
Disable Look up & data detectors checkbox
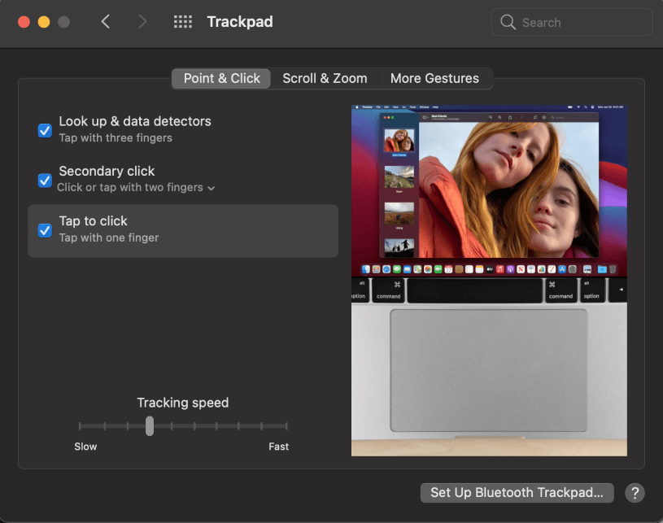pos(45,131)
